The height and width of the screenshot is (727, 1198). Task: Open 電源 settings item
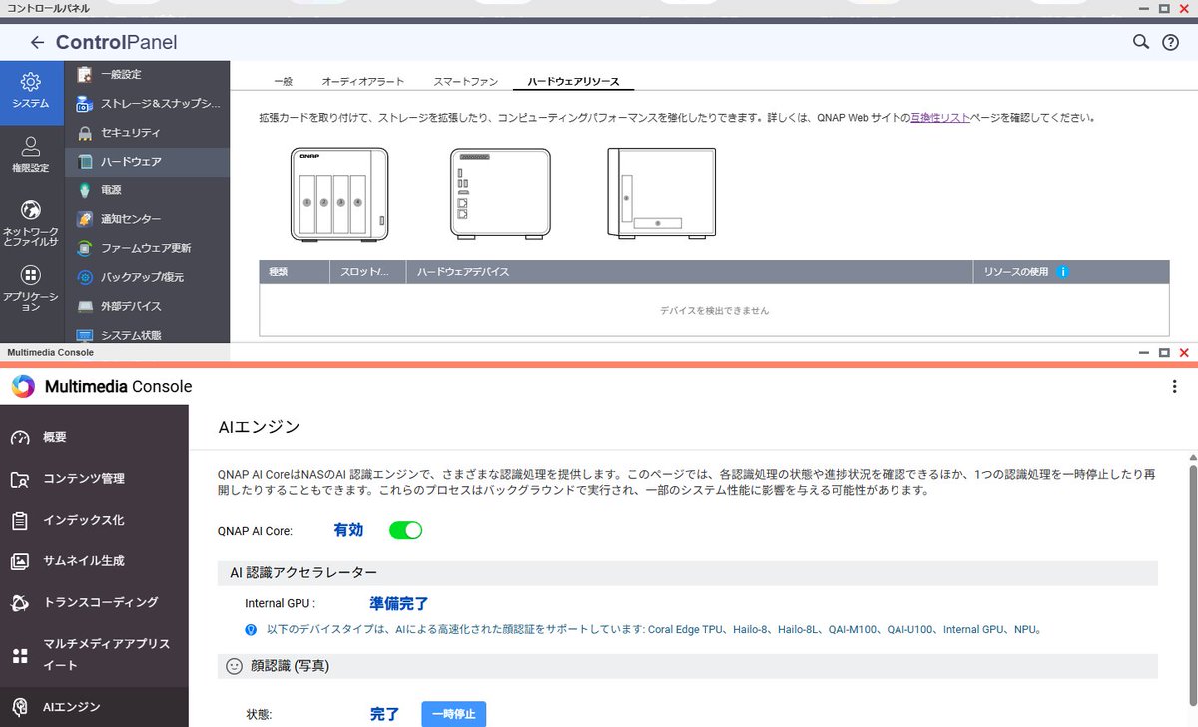pos(147,190)
